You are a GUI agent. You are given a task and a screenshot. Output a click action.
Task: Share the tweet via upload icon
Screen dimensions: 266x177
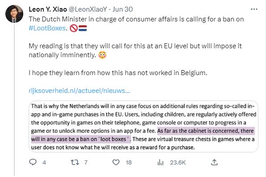[x=214, y=162]
